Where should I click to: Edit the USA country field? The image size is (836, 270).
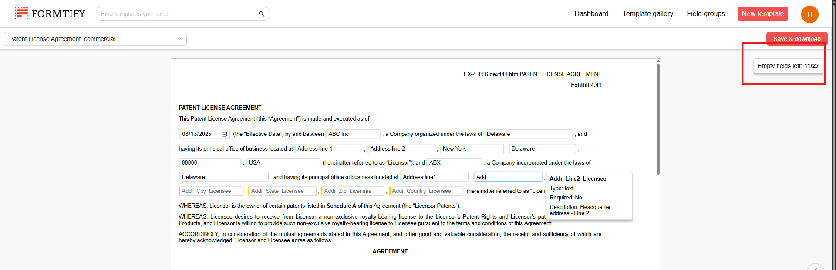[x=283, y=163]
